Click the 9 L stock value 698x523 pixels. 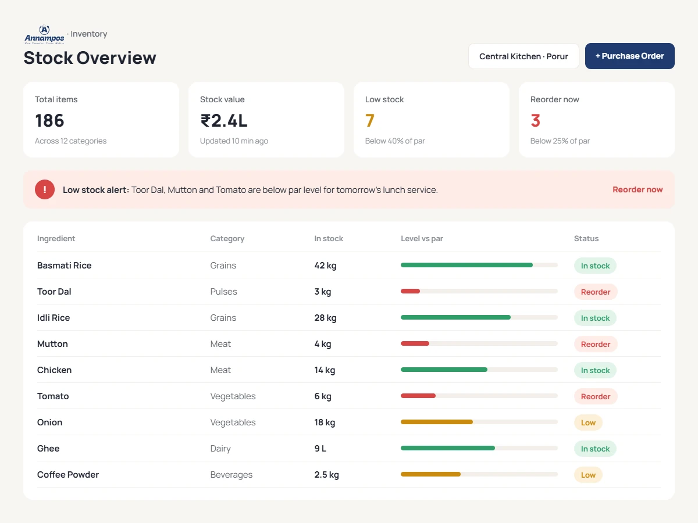[320, 449]
